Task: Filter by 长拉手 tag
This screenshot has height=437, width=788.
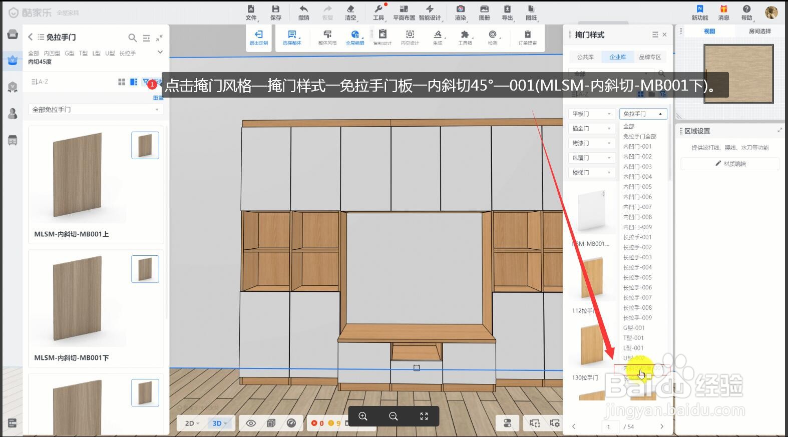Action: [127, 53]
